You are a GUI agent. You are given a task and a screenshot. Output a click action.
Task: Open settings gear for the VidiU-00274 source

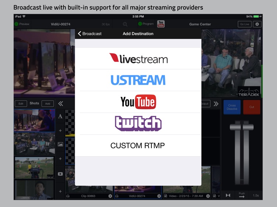click(x=159, y=196)
